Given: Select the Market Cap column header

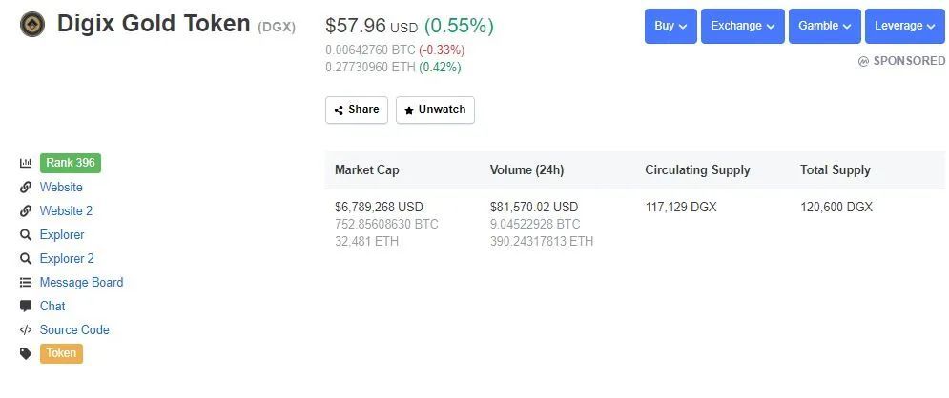Looking at the screenshot, I should click(x=367, y=170).
